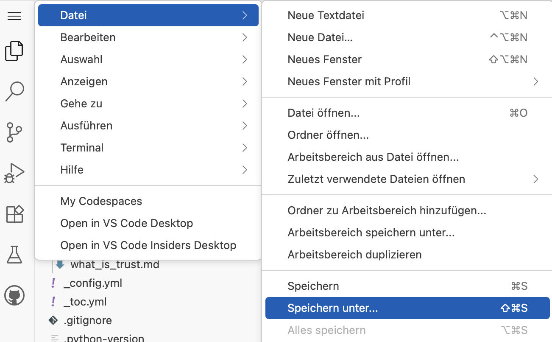Select Arbeitsbereich speichern unter...

408,233
